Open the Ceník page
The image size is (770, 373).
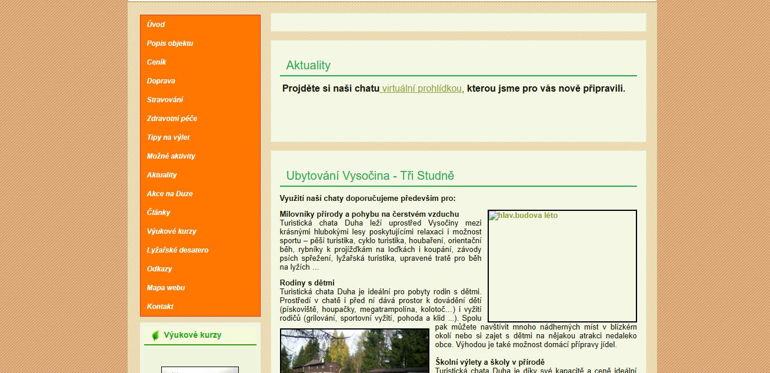tap(156, 62)
